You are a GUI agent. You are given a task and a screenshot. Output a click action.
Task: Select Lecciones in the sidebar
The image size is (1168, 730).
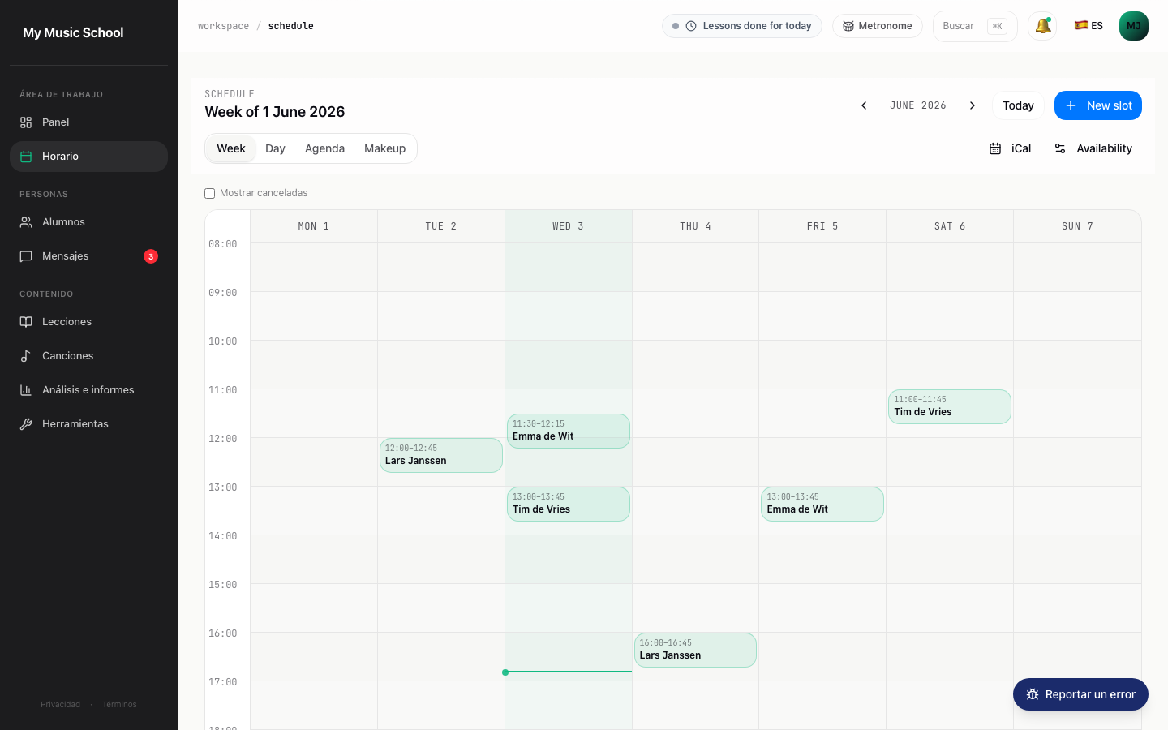click(x=88, y=322)
